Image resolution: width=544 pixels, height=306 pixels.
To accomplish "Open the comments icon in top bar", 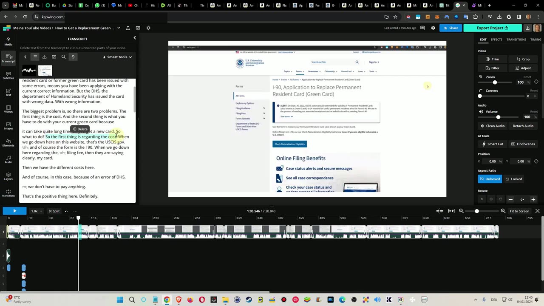I will 422,28.
